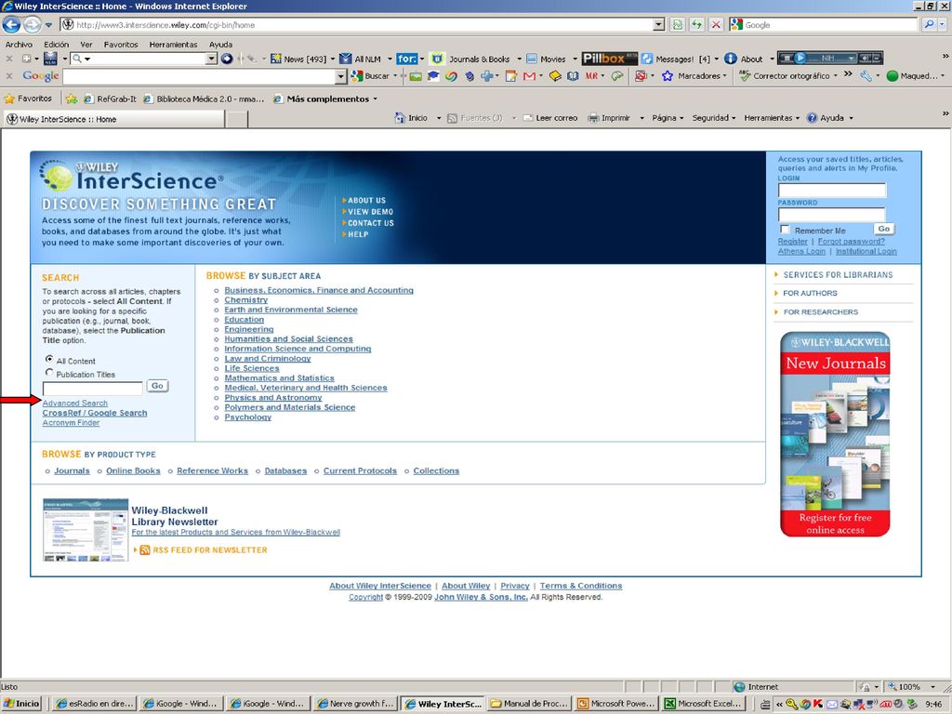This screenshot has width=952, height=714.
Task: Open Gmail icon in Google toolbar
Action: (529, 76)
